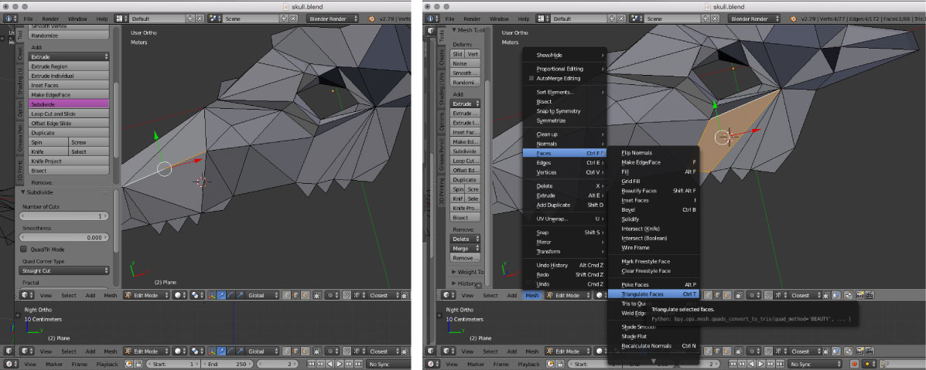The image size is (926, 370).
Task: Open Extrude dropdown in left window tool shelf
Action: click(x=69, y=56)
